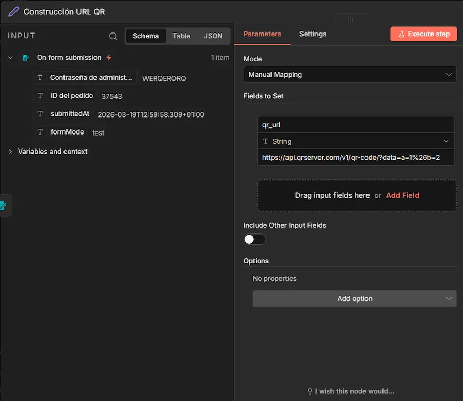Open the Mode dropdown showing Manual Mapping
463x401 pixels.
click(x=349, y=75)
